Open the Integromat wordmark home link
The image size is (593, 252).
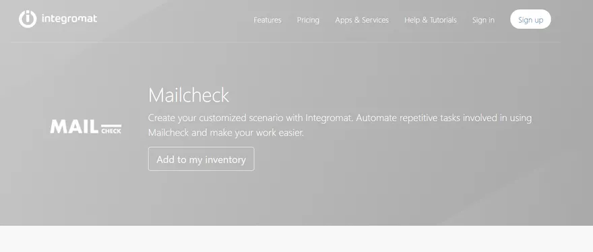click(69, 19)
